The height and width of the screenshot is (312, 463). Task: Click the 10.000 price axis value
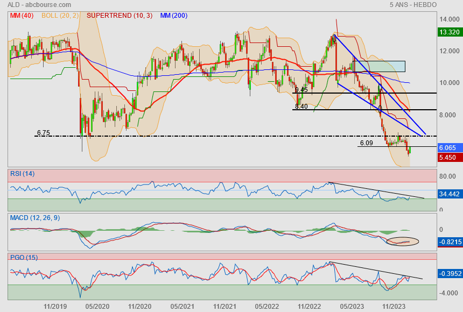[449, 83]
